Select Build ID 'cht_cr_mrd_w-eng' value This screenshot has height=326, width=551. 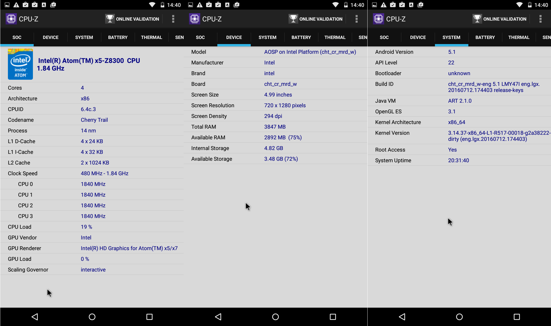[494, 87]
